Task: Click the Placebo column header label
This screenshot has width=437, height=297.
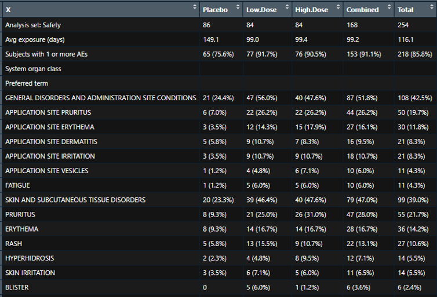Action: pyautogui.click(x=215, y=9)
